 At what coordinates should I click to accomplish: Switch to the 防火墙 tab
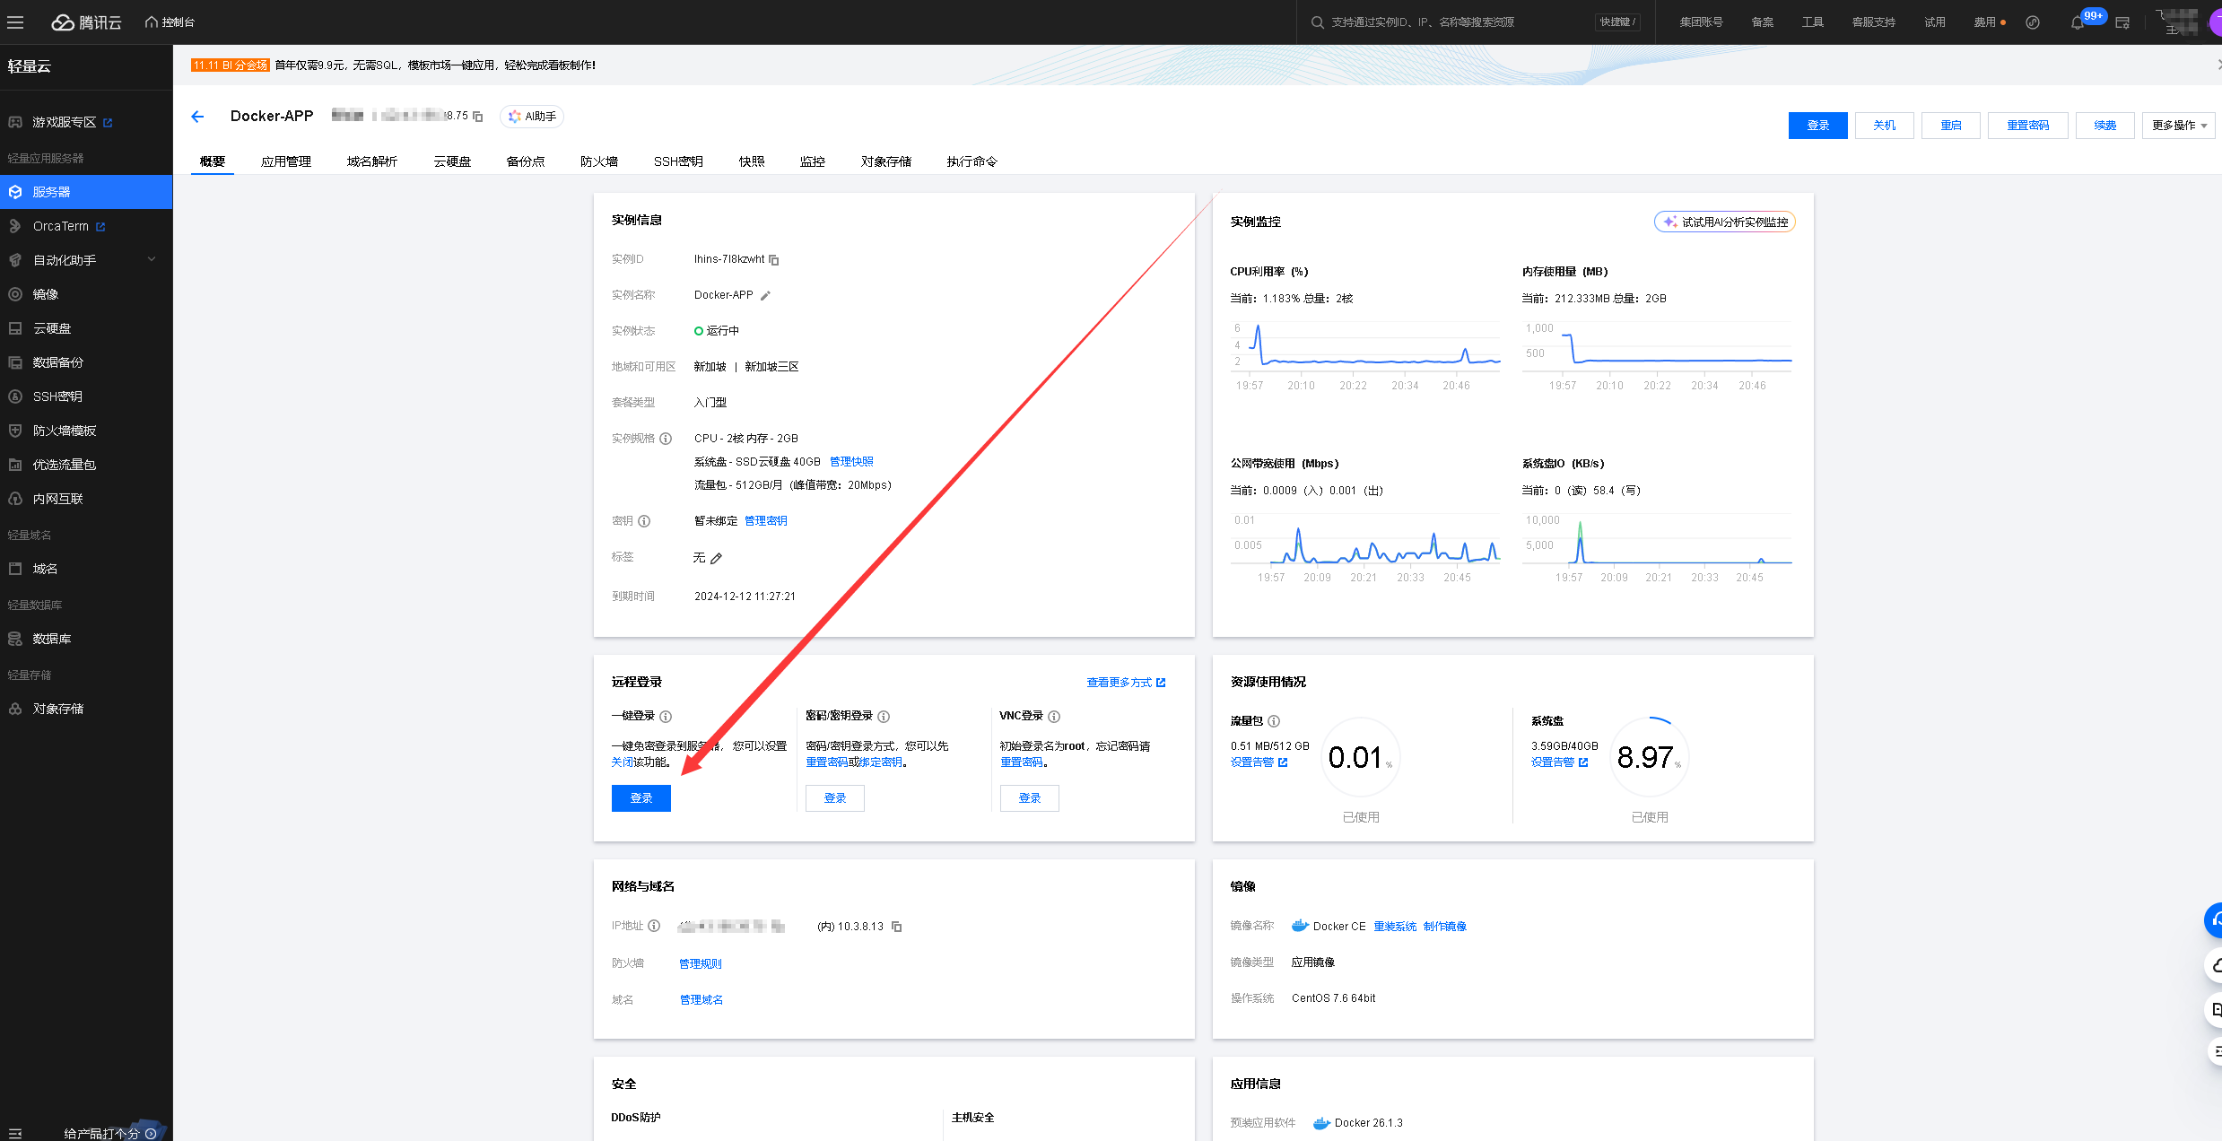[598, 161]
